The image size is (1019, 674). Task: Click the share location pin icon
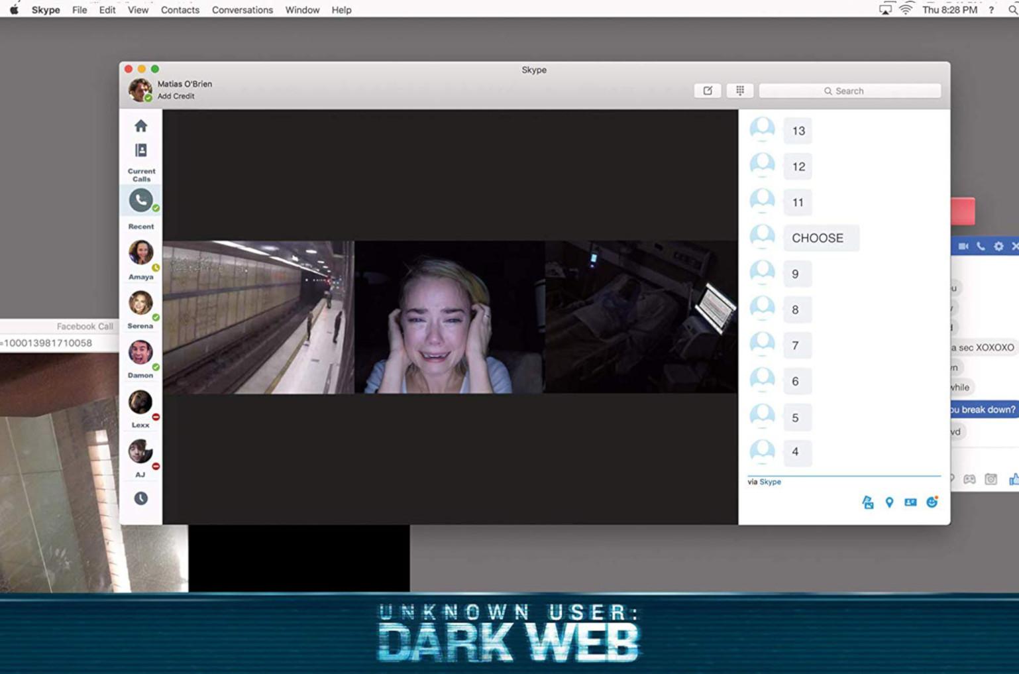889,502
